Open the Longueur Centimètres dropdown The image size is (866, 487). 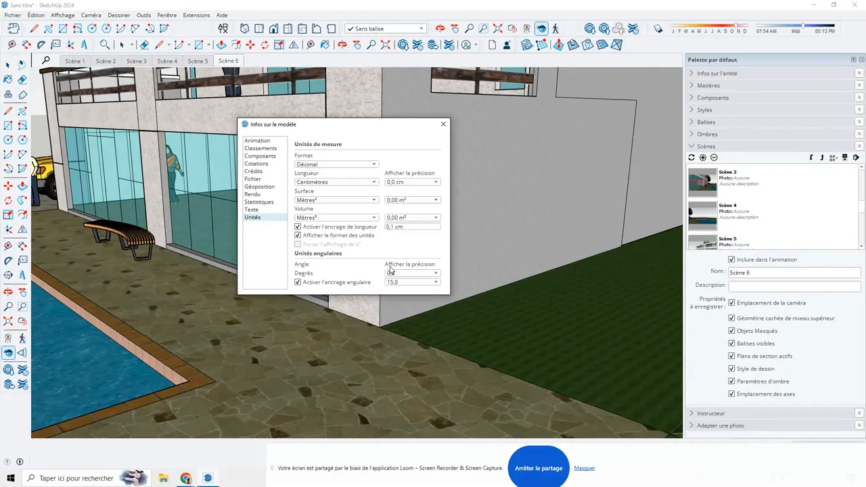(x=336, y=182)
